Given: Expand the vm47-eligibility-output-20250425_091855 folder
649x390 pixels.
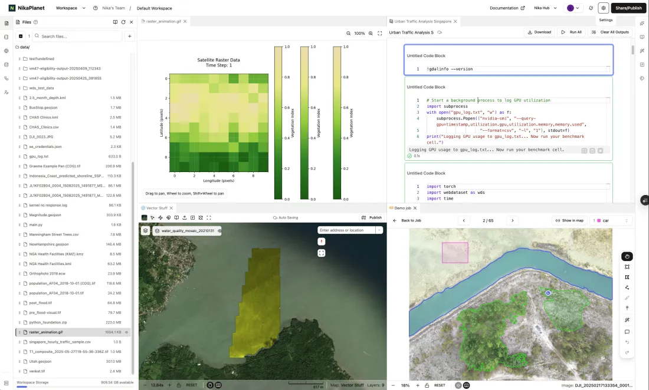Looking at the screenshot, I should [65, 78].
